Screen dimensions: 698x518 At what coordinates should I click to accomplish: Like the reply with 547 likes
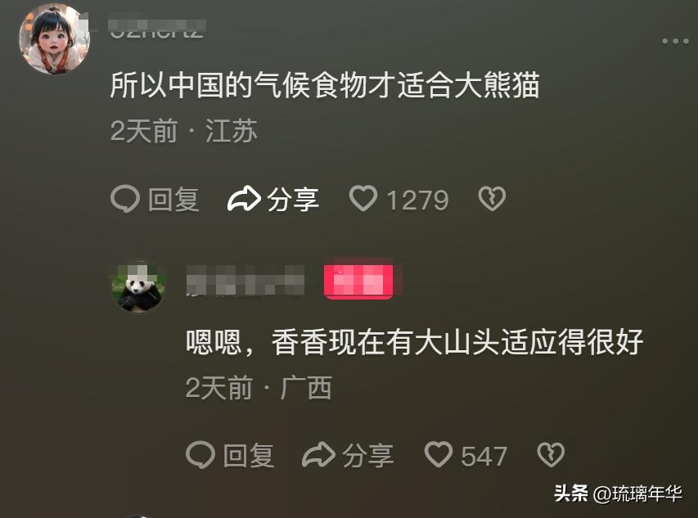pos(439,455)
